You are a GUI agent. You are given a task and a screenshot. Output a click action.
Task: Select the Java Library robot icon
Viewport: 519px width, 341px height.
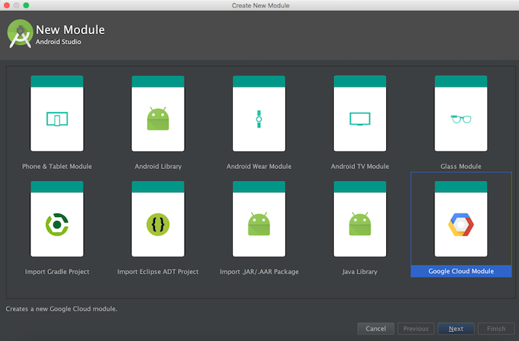[x=360, y=224]
